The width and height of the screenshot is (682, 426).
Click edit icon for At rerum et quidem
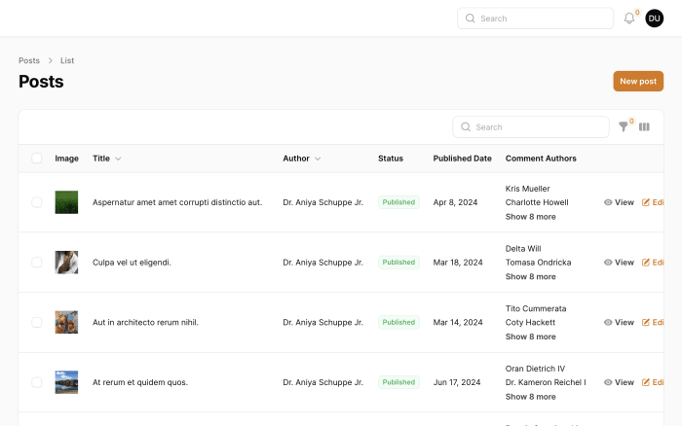[x=646, y=382]
